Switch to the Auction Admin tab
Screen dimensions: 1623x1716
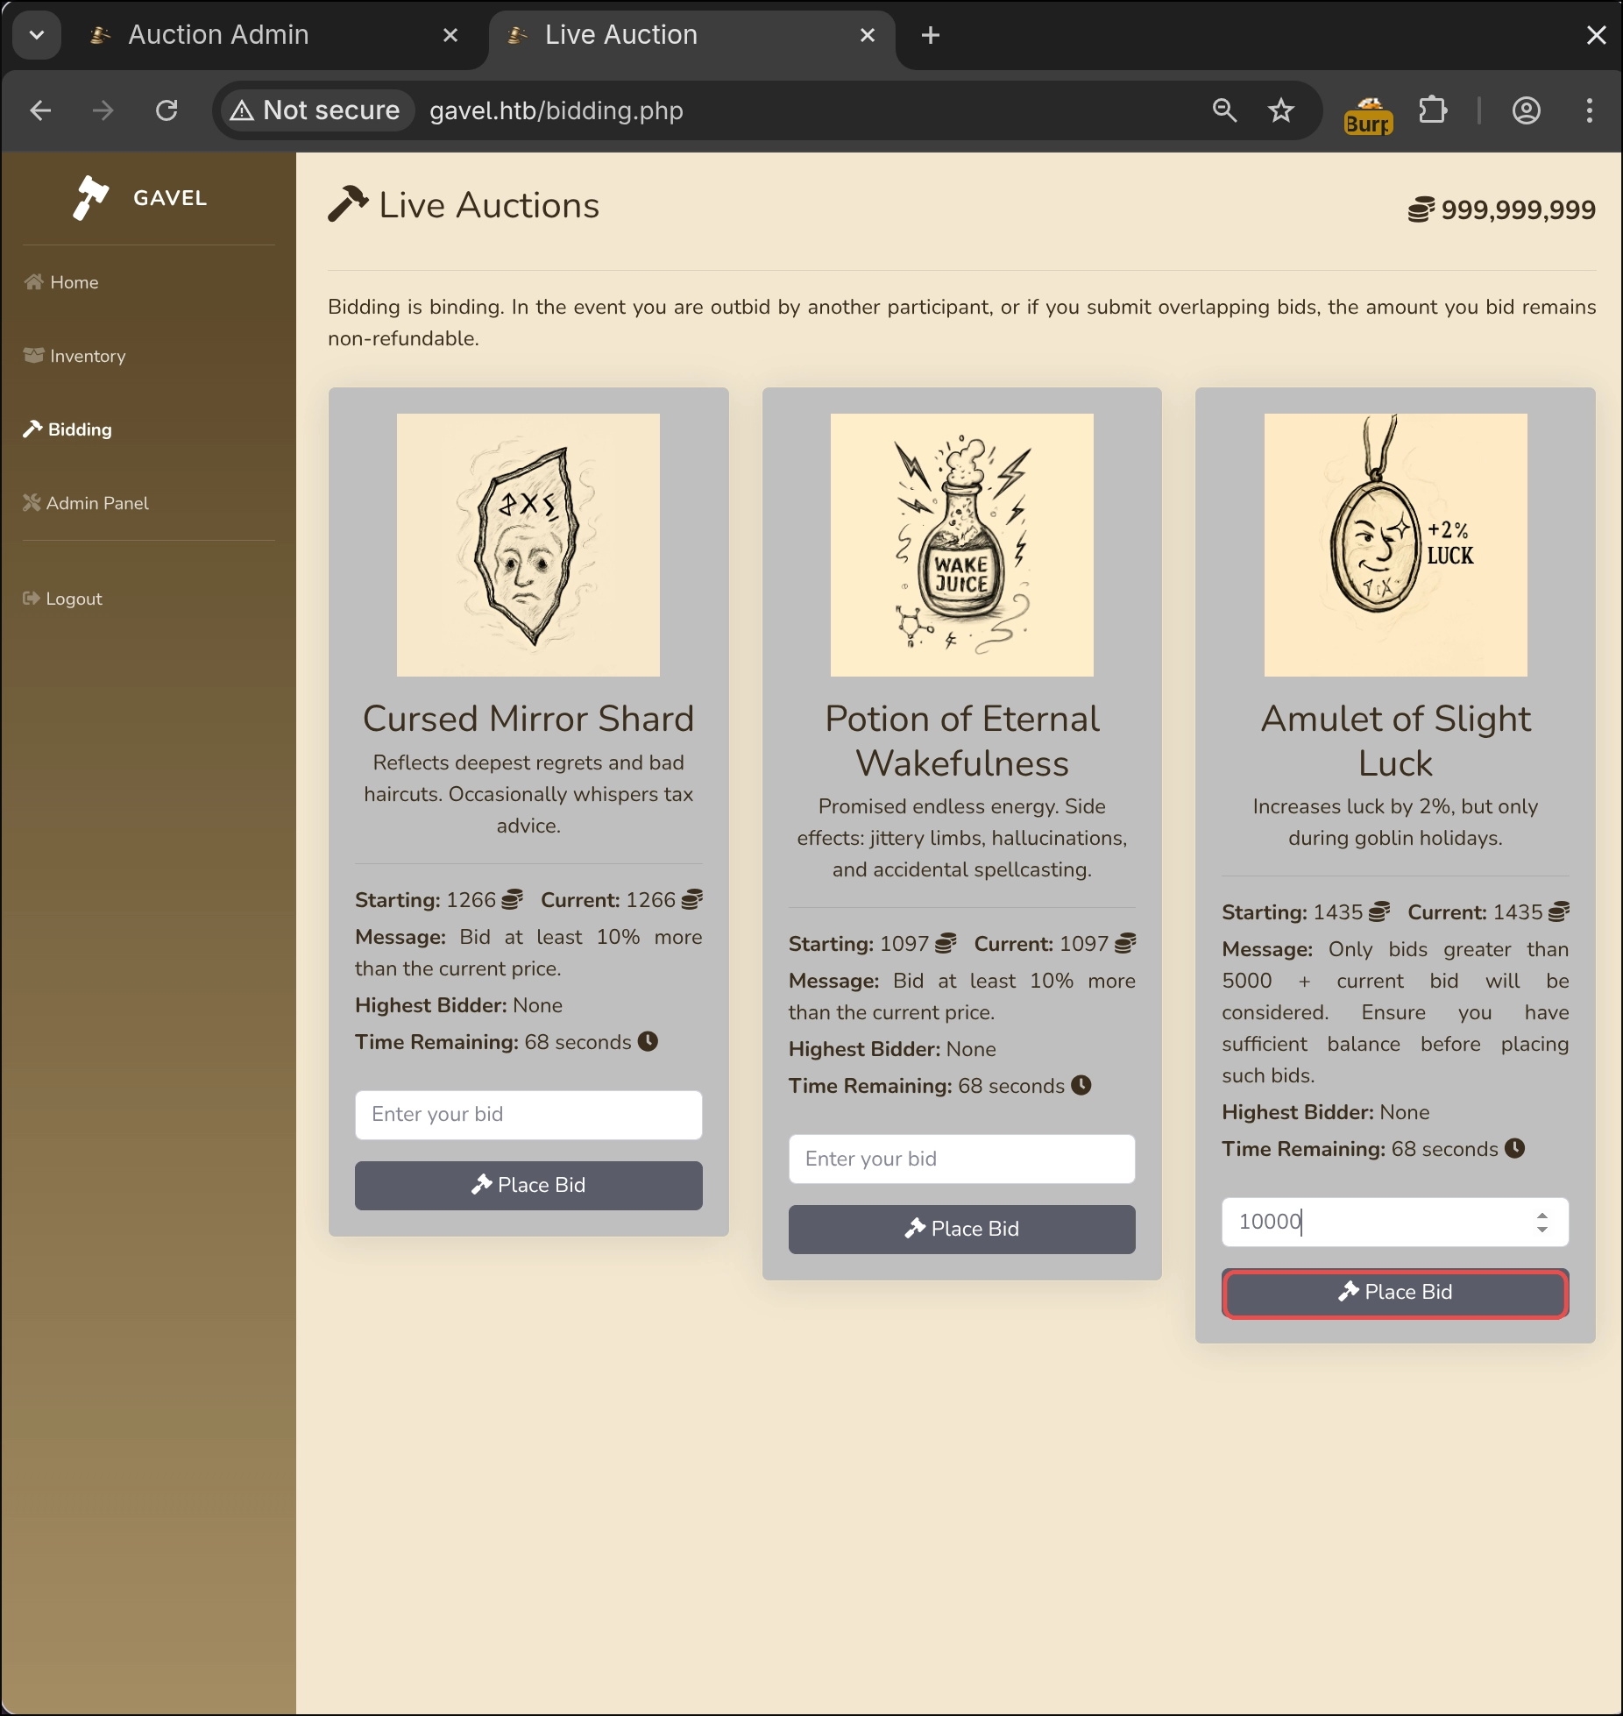pyautogui.click(x=219, y=35)
